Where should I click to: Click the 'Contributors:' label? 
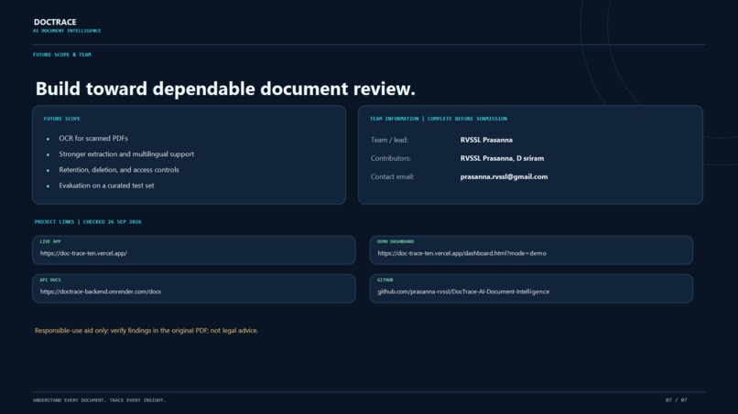[391, 158]
